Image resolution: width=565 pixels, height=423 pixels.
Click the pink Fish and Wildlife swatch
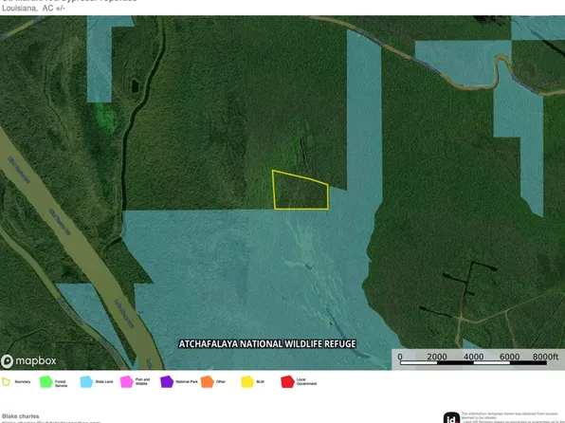(126, 382)
